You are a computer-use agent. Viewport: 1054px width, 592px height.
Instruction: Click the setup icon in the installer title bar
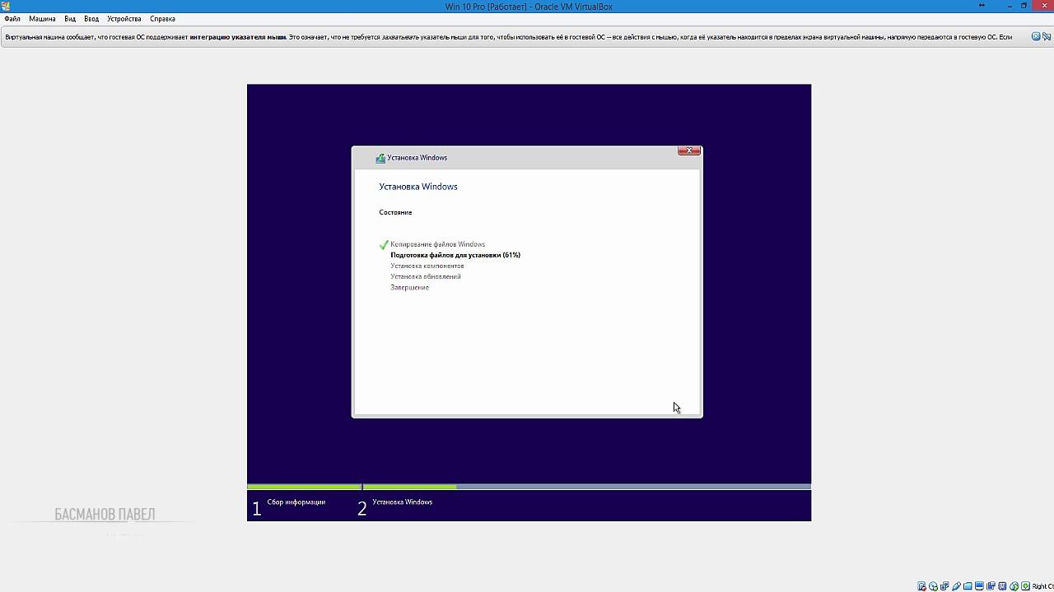(x=380, y=158)
